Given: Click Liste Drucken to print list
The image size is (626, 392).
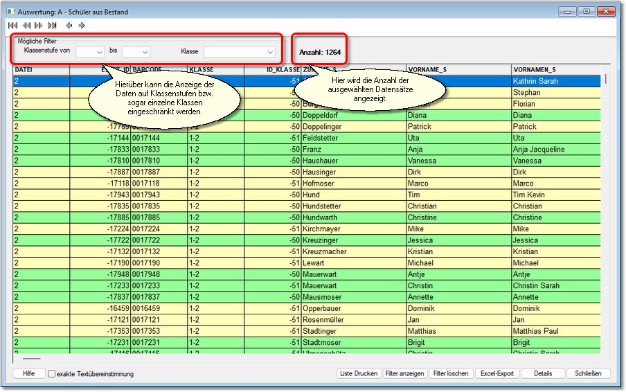Looking at the screenshot, I should point(359,374).
